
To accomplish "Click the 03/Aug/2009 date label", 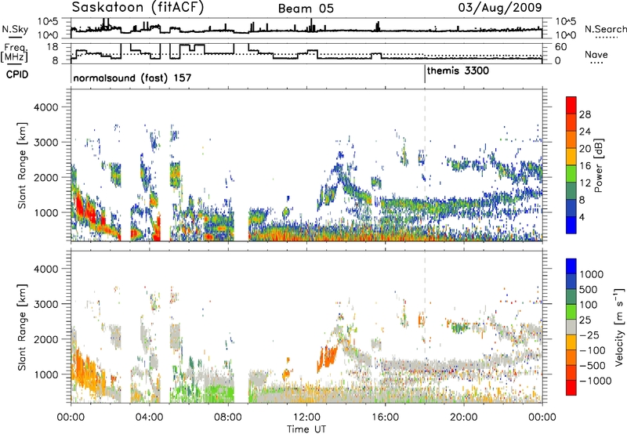I will (500, 7).
